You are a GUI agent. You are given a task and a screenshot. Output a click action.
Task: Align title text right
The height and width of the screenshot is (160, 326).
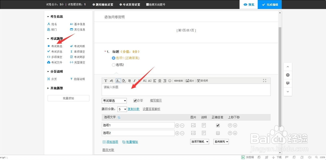pyautogui.click(x=165, y=81)
